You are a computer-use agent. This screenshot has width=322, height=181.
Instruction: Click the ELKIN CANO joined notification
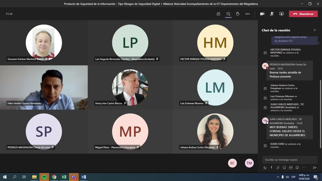[x=285, y=145]
